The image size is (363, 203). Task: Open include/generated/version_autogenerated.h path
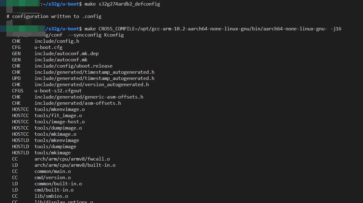tap(91, 85)
